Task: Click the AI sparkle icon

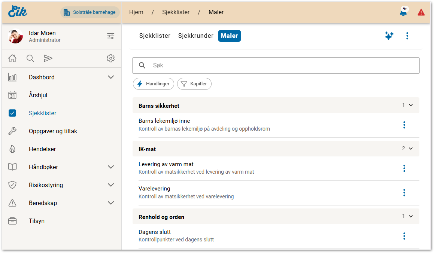Action: 389,36
